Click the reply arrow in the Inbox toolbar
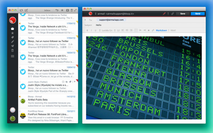The height and width of the screenshot is (133, 213). (57, 10)
